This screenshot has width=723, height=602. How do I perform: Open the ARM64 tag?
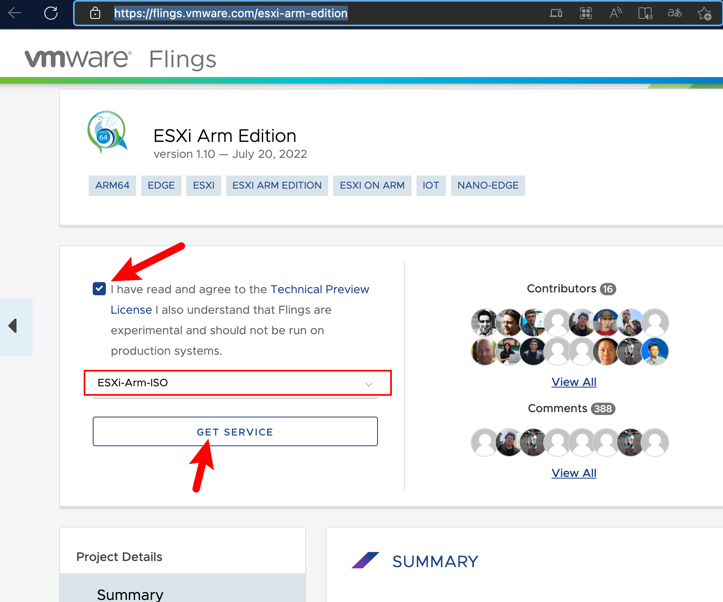coord(112,185)
